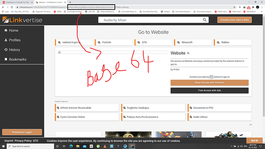This screenshot has width=265, height=149.
Task: Open the Ragnarok The Anim... bookmark
Action: [42, 12]
